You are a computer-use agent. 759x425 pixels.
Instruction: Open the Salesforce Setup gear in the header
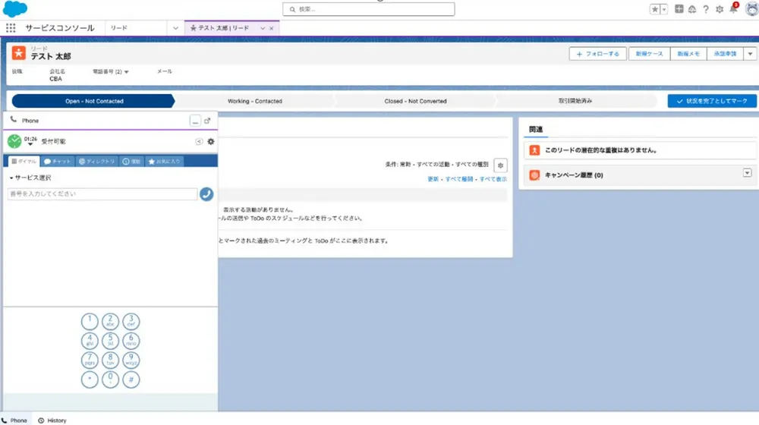point(720,9)
